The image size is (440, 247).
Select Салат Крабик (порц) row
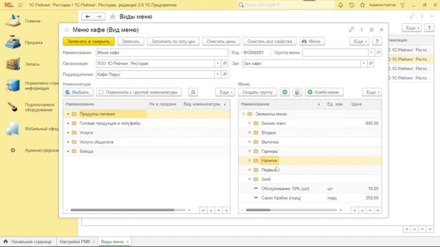[310, 198]
